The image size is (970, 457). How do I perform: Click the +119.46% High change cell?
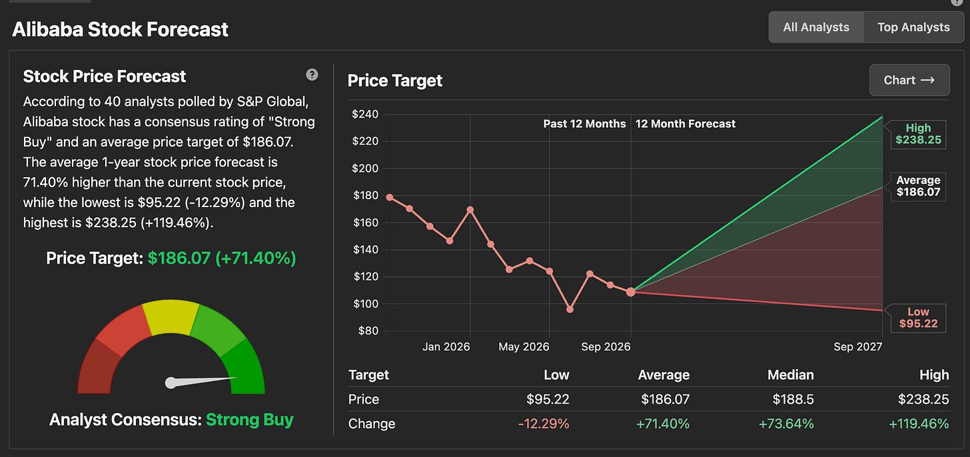coord(918,424)
